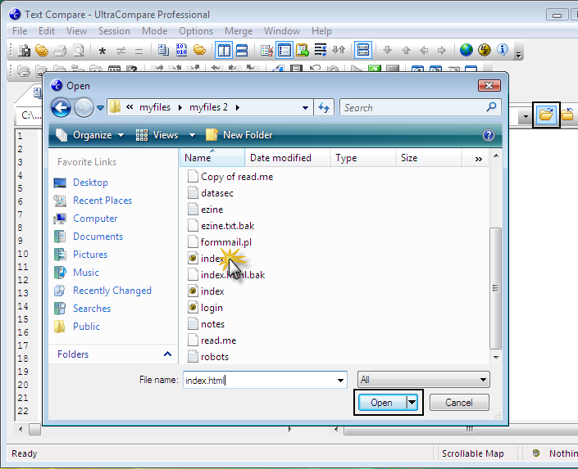Switch to folder compare mode icon
This screenshot has height=469, width=578.
[x=199, y=50]
